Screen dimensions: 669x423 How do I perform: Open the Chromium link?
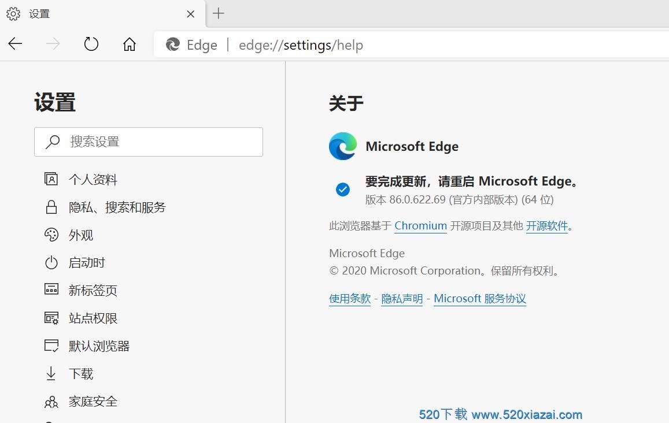tap(421, 225)
